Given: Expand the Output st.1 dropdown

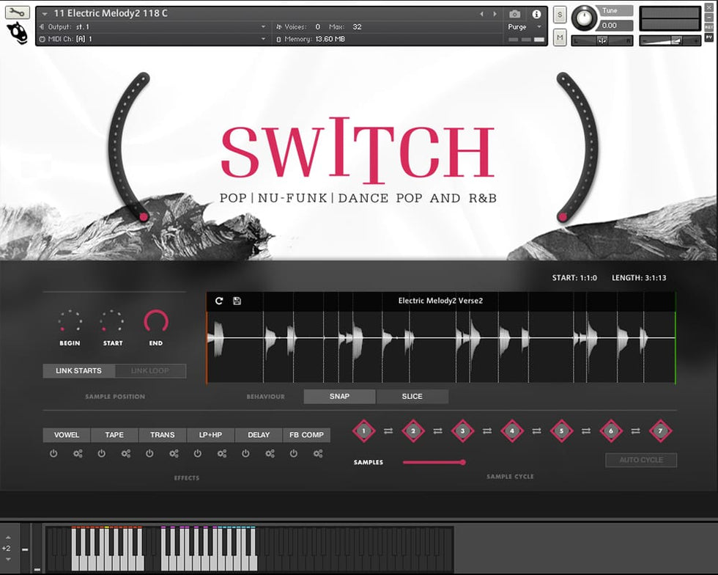Looking at the screenshot, I should pyautogui.click(x=264, y=27).
